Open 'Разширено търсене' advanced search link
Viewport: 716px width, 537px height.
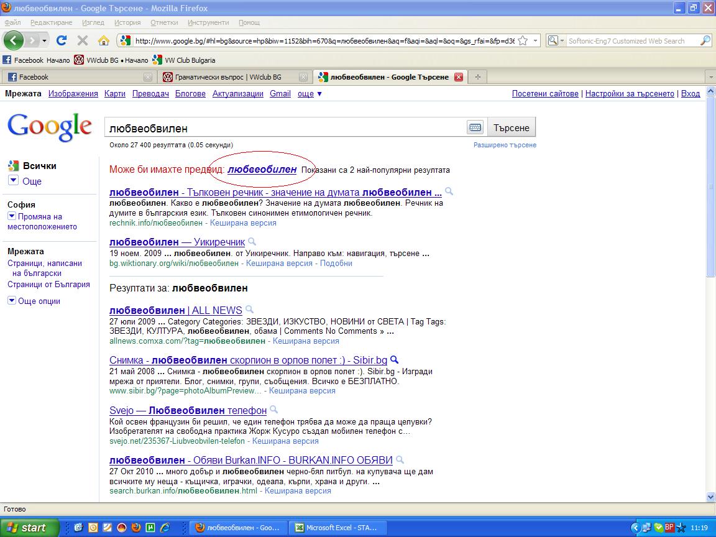[x=505, y=145]
